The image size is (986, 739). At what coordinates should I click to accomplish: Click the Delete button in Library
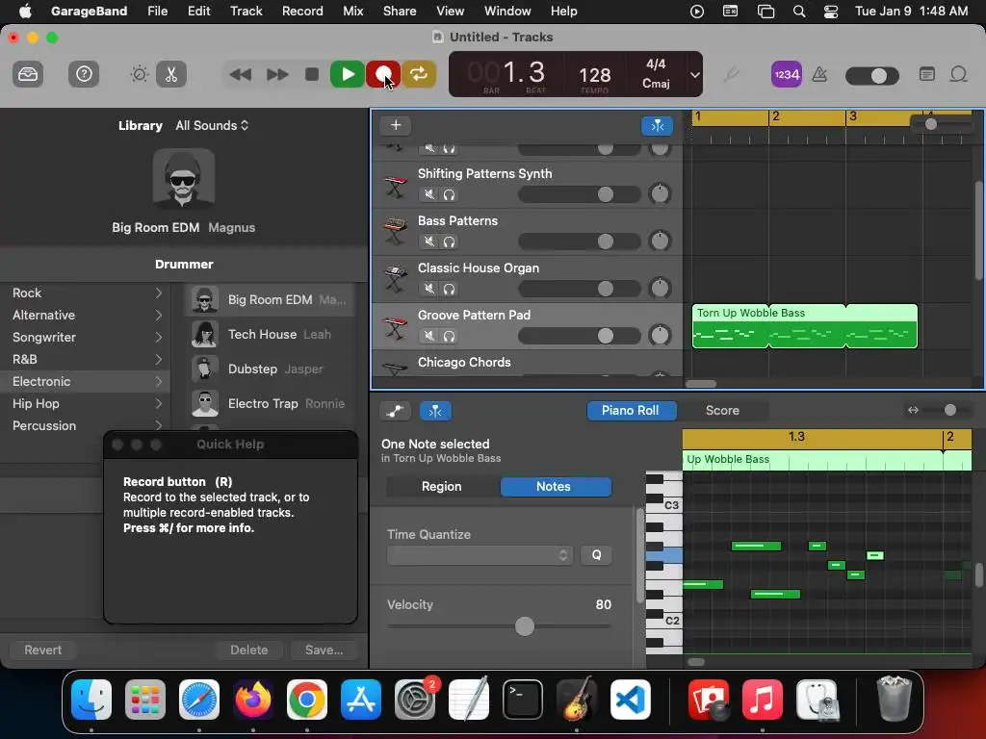[x=249, y=650]
